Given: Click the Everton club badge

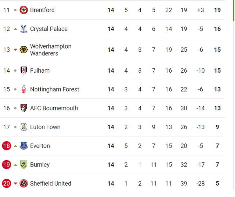Looking at the screenshot, I should pyautogui.click(x=24, y=146).
